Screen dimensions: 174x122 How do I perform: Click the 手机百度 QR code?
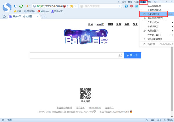(x=86, y=93)
